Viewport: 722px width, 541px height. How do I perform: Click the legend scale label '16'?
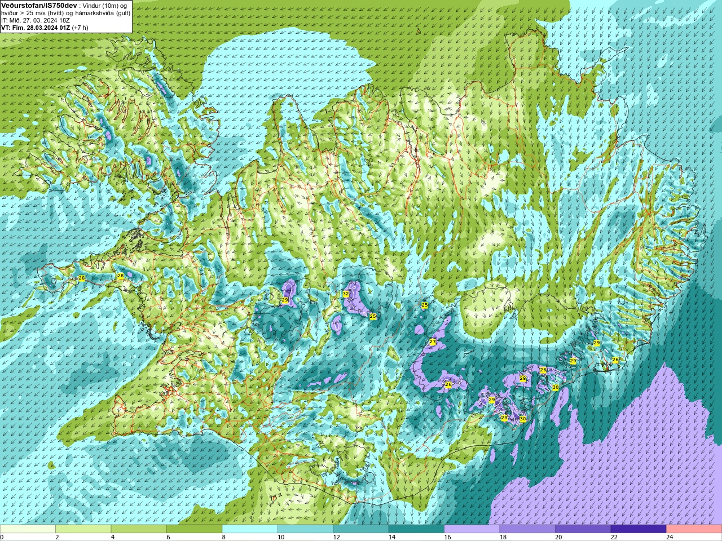tap(447, 537)
